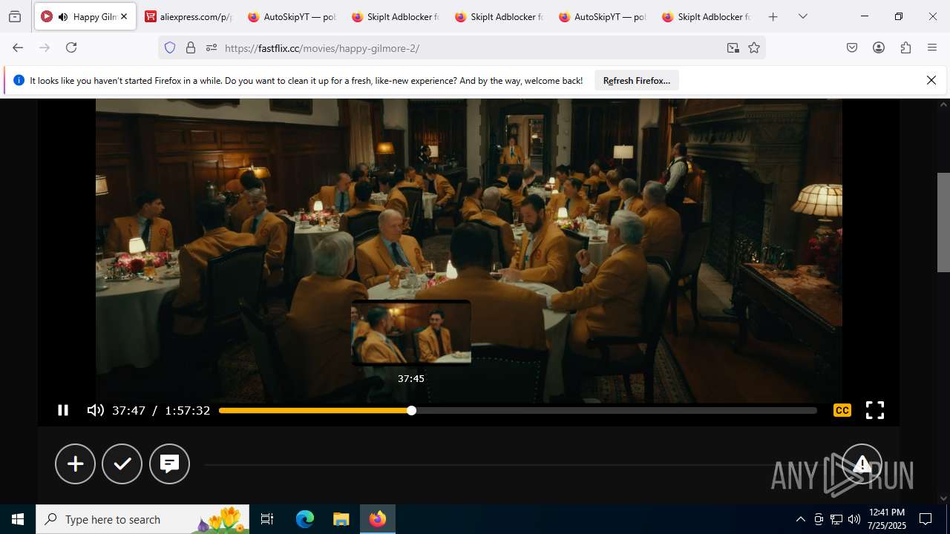Open network status in system tray
Screen dimensions: 950x534
(x=836, y=519)
